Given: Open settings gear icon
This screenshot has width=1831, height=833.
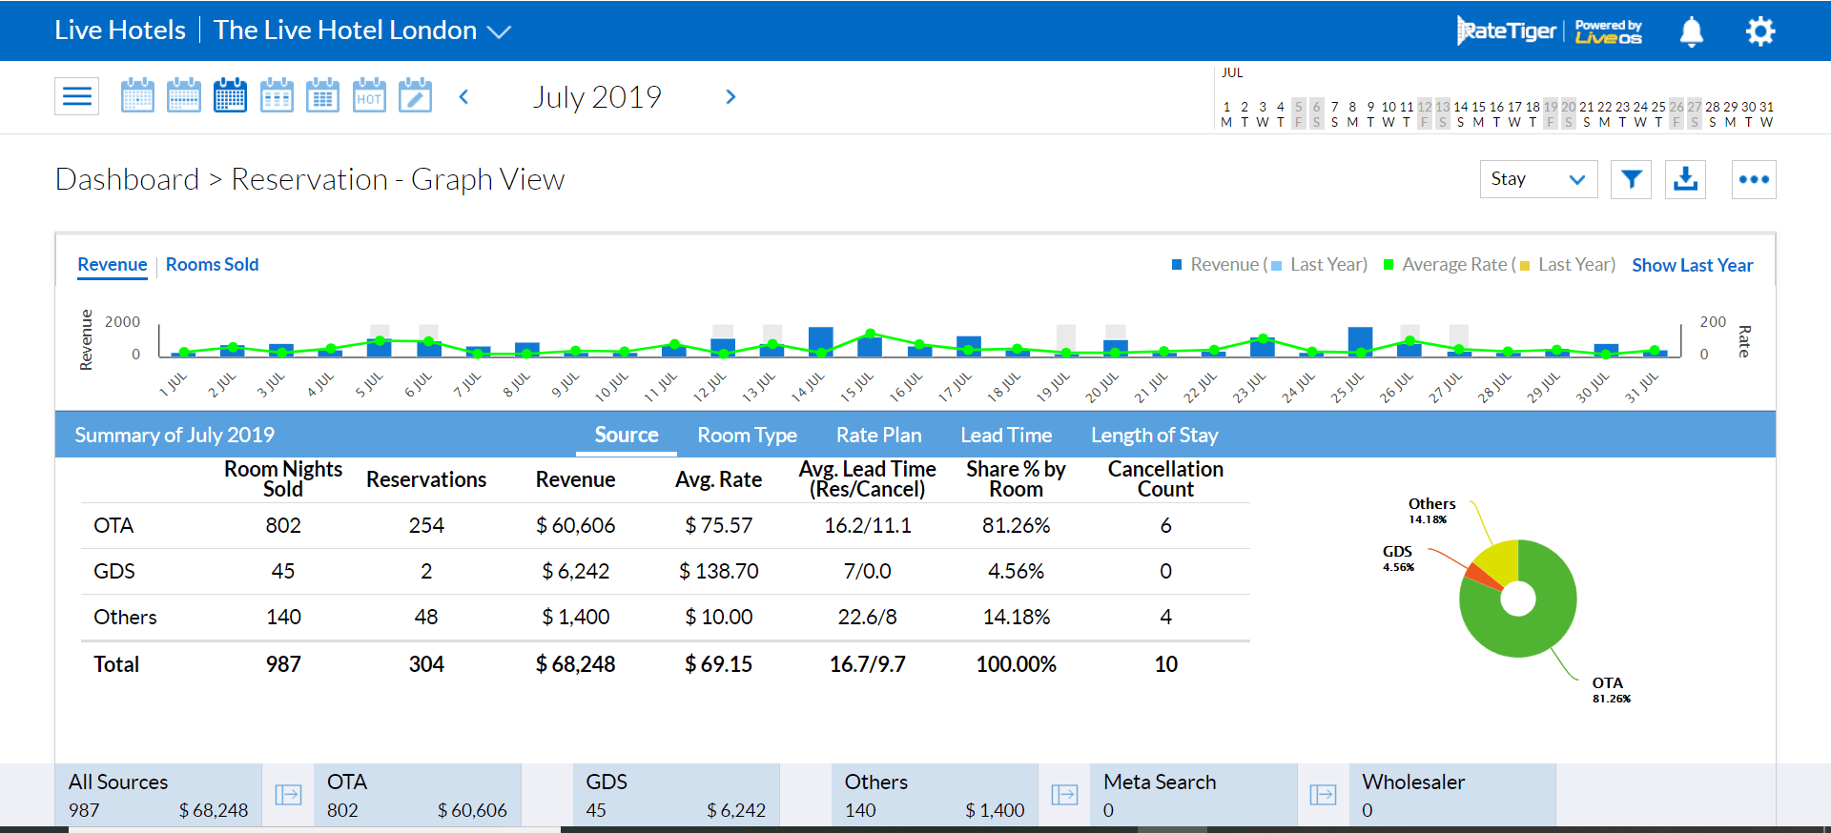Looking at the screenshot, I should 1759,31.
